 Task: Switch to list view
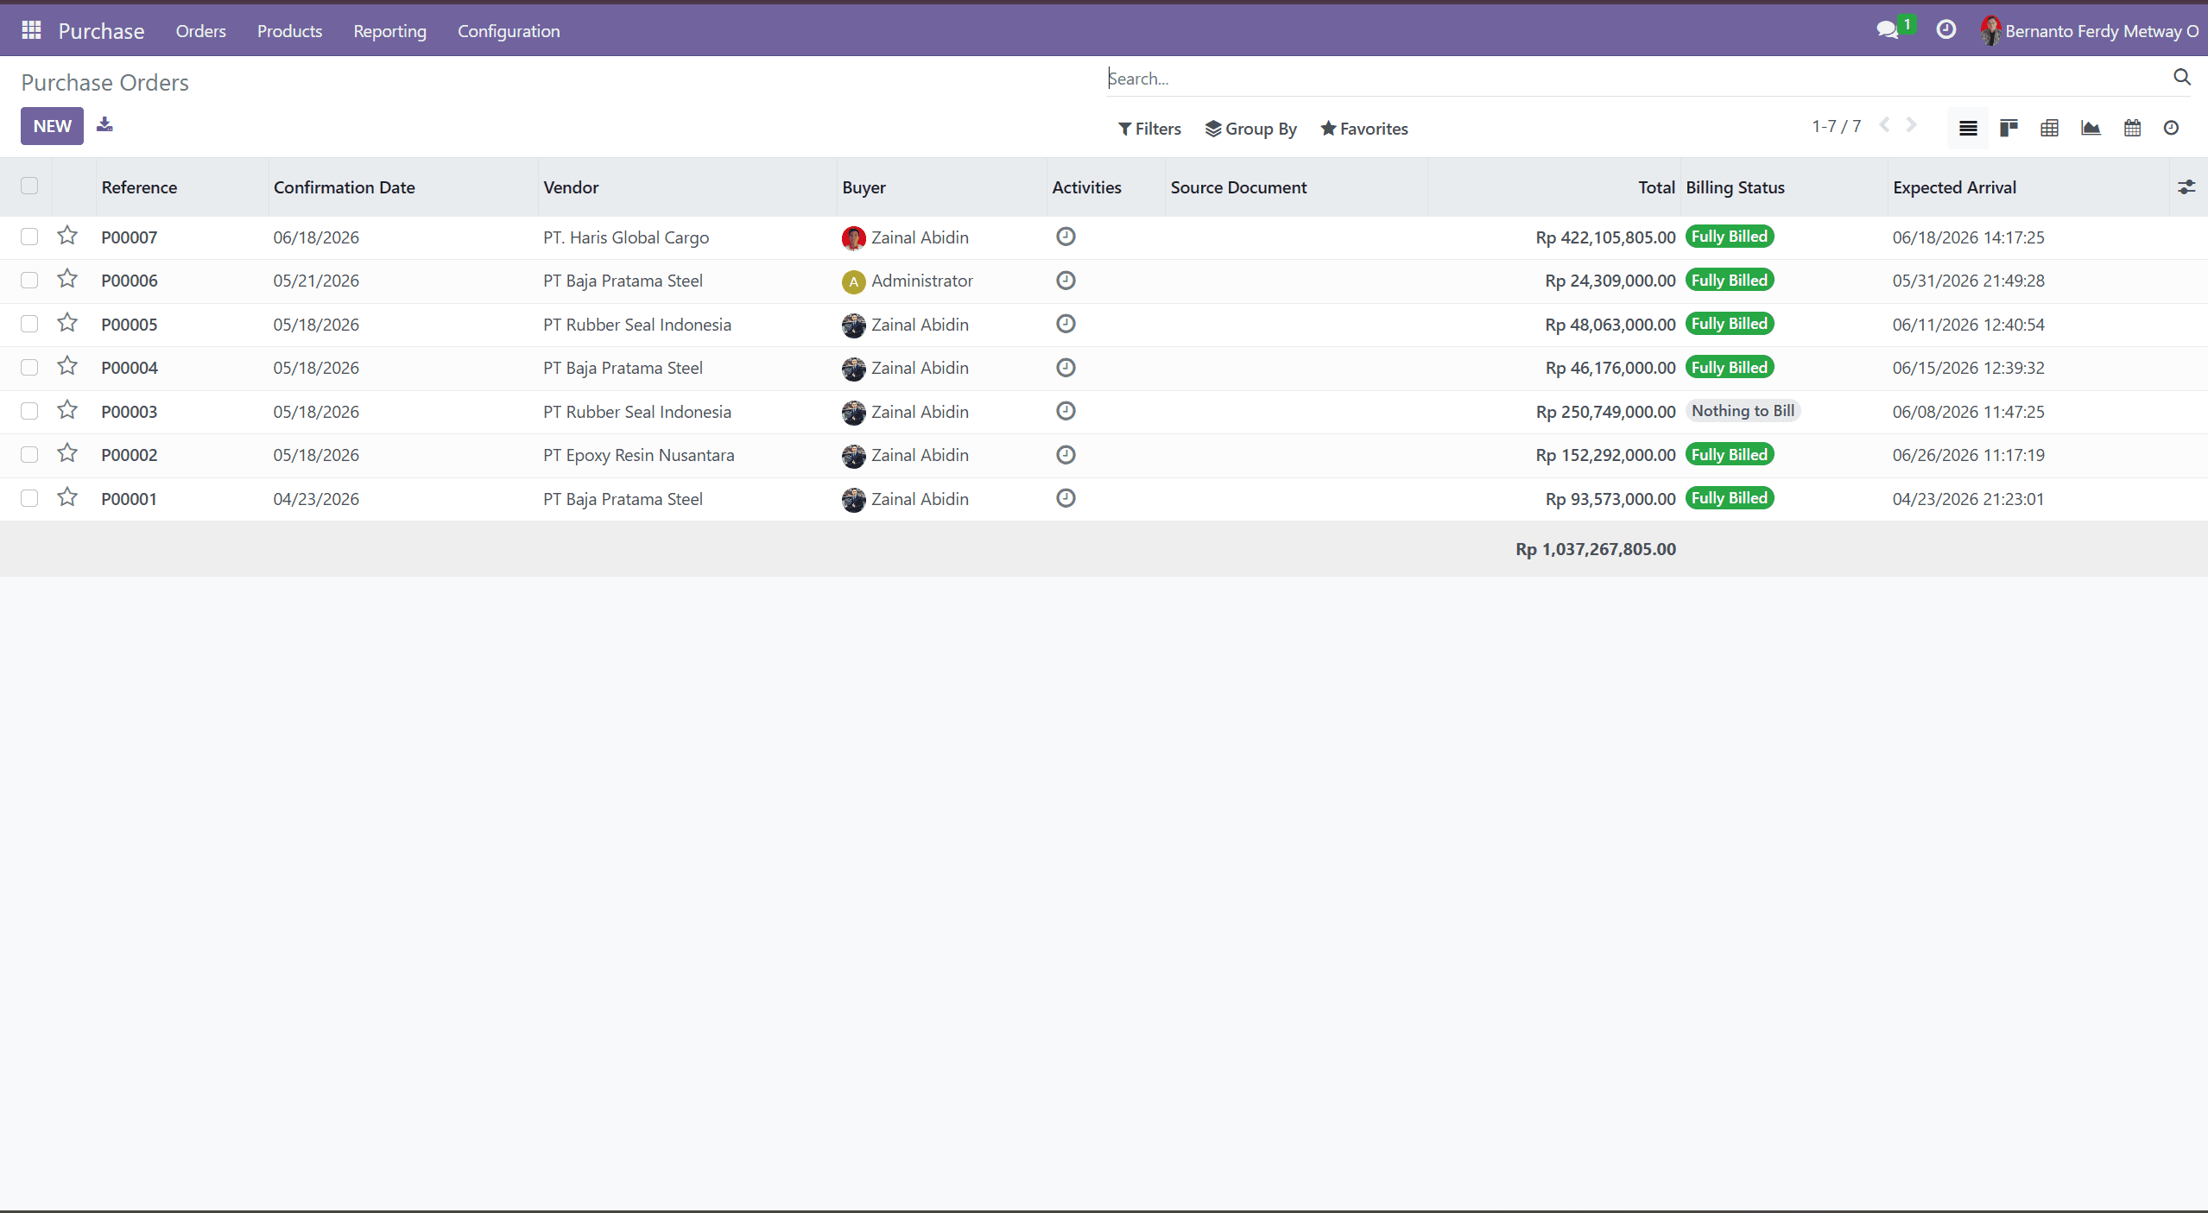tap(1968, 129)
